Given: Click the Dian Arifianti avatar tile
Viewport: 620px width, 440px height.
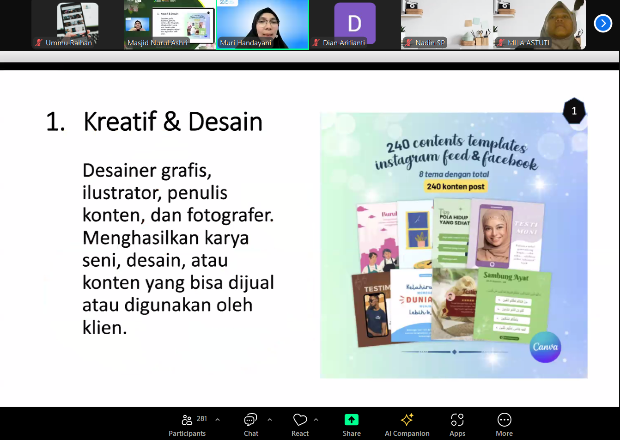Looking at the screenshot, I should point(354,22).
